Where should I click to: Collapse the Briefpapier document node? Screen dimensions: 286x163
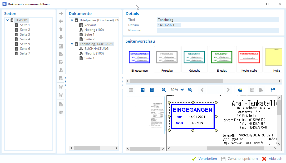coord(72,20)
